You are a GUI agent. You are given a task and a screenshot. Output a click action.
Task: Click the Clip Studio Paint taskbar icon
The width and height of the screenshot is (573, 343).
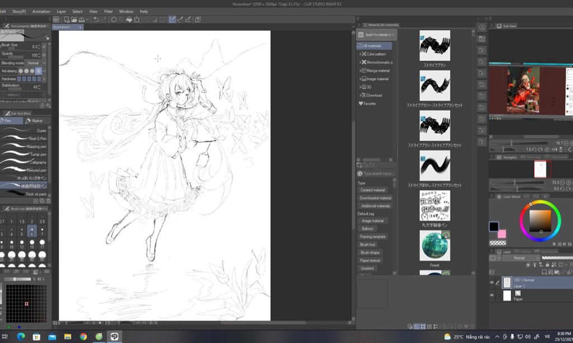114,336
